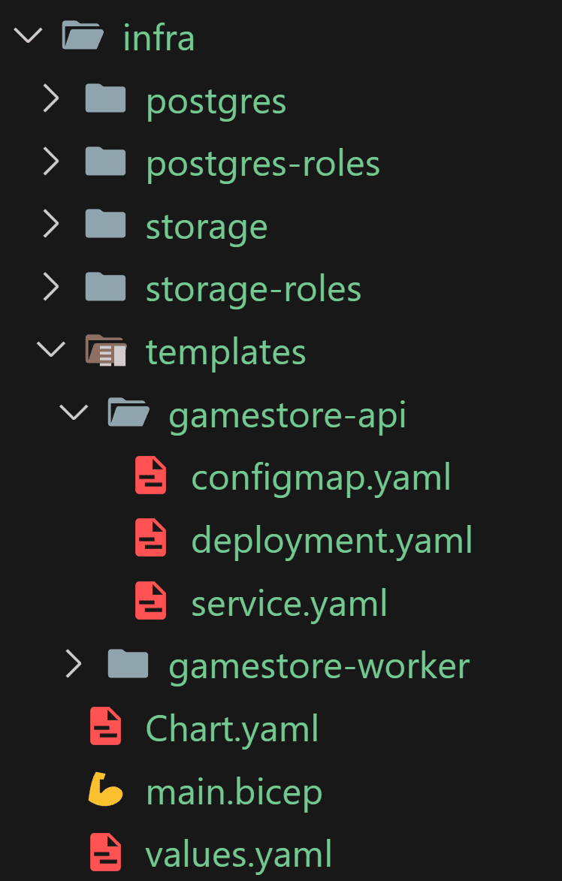Click the configmap.yaml red file icon
Screen dimensions: 562x881
pyautogui.click(x=150, y=475)
